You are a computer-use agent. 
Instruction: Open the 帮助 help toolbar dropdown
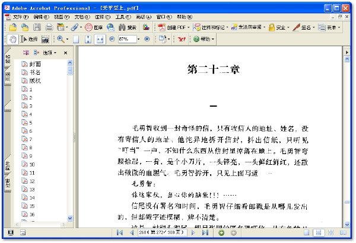pyautogui.click(x=204, y=39)
